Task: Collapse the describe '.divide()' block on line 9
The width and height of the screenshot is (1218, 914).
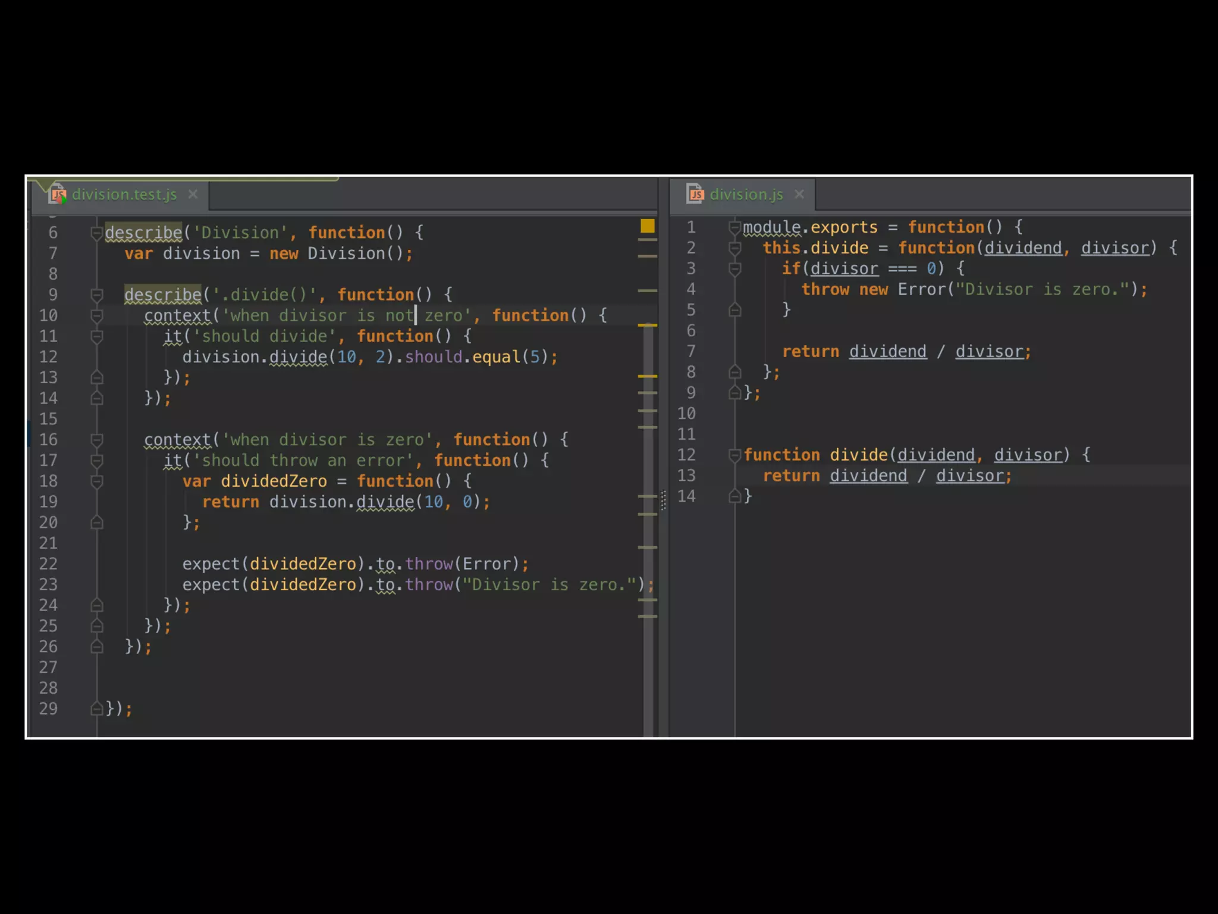Action: coord(96,295)
